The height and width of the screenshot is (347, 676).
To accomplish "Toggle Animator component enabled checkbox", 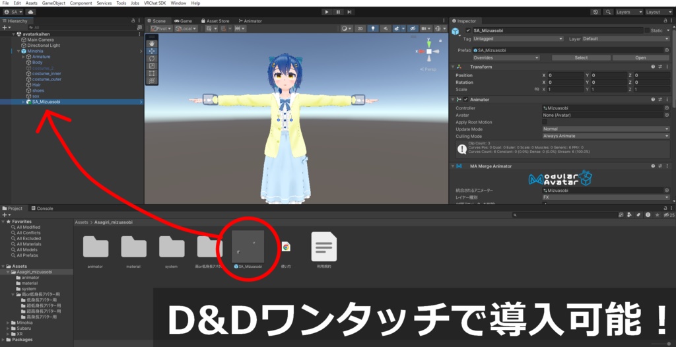I will pyautogui.click(x=465, y=100).
